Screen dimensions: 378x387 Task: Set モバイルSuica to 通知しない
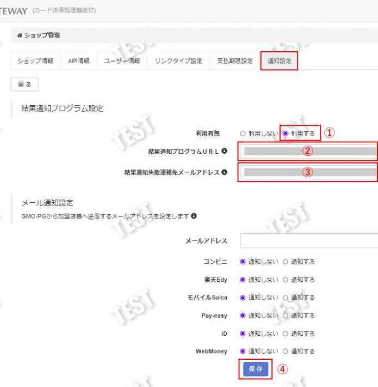click(x=243, y=298)
